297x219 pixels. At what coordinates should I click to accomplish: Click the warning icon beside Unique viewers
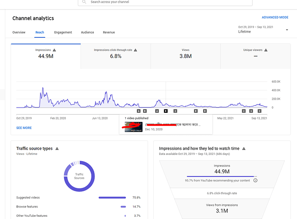click(x=266, y=50)
